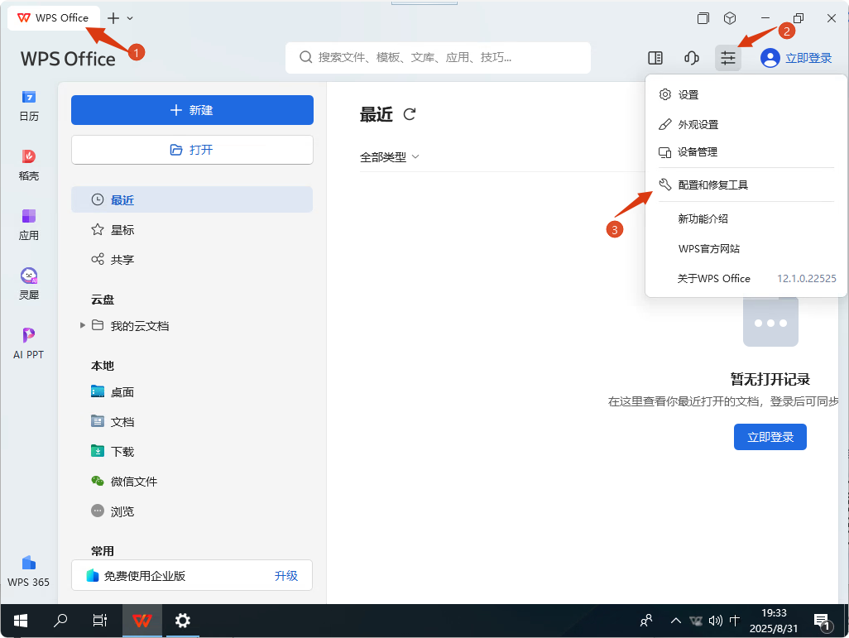Select 配置和修复工具 from the menu
Image resolution: width=849 pixels, height=638 pixels.
[712, 185]
